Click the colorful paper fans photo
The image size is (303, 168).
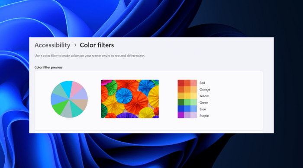130,99
